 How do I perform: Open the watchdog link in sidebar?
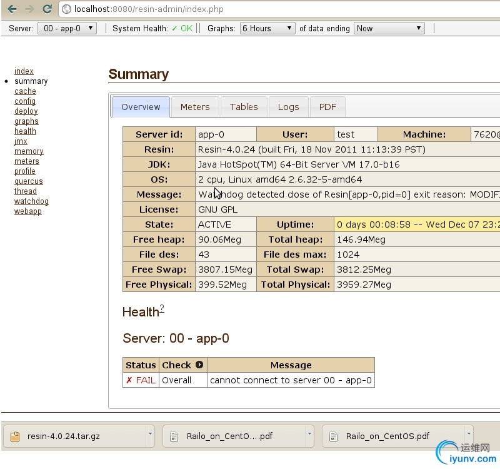coord(31,201)
